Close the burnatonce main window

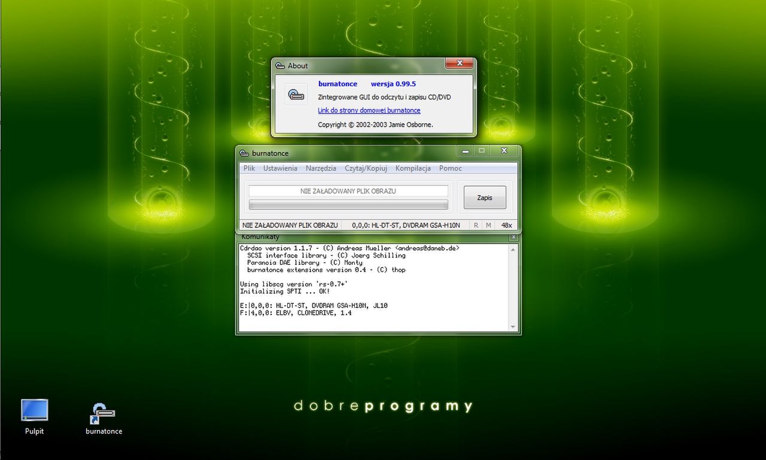(x=504, y=150)
